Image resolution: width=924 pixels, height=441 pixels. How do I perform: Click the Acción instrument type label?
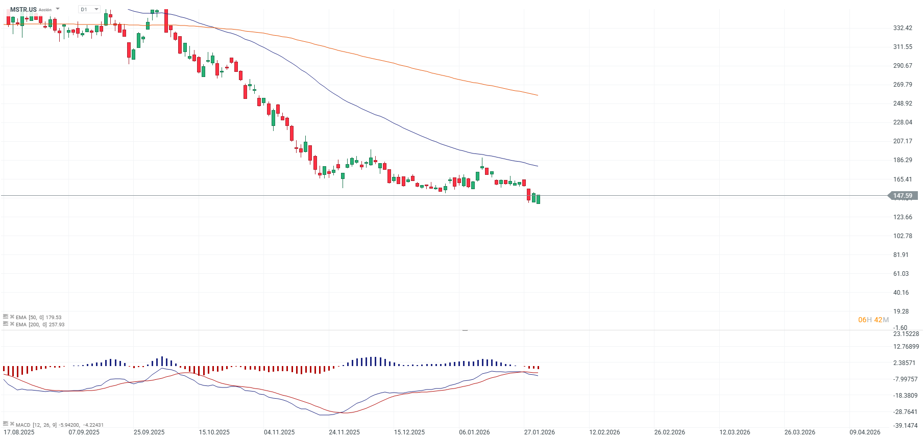click(45, 9)
